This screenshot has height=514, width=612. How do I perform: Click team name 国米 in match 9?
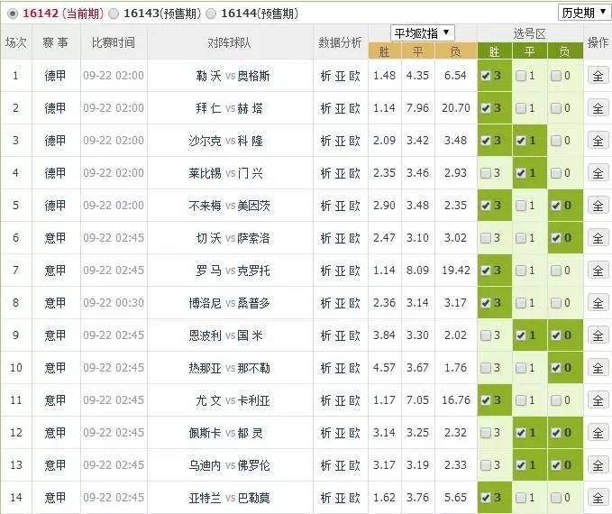tap(251, 335)
